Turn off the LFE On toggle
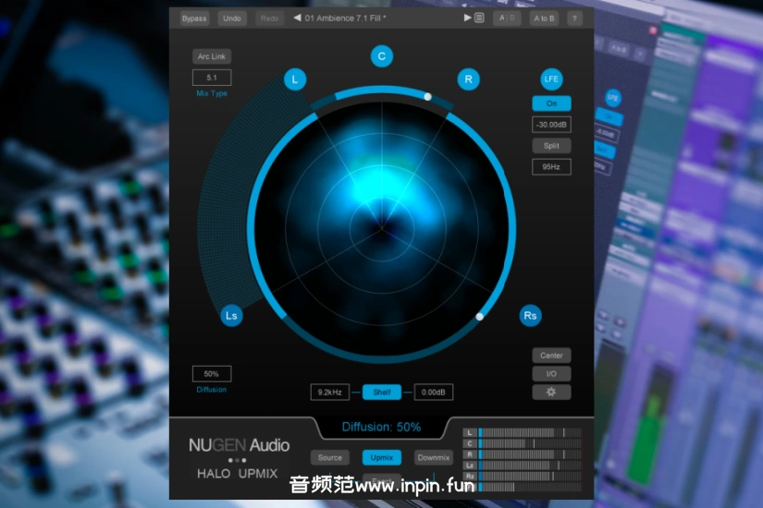 click(551, 103)
